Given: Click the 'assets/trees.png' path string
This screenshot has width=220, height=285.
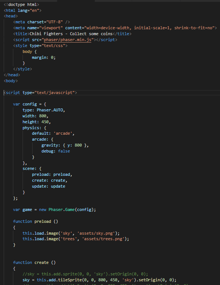Looking at the screenshot, I should (103, 239).
